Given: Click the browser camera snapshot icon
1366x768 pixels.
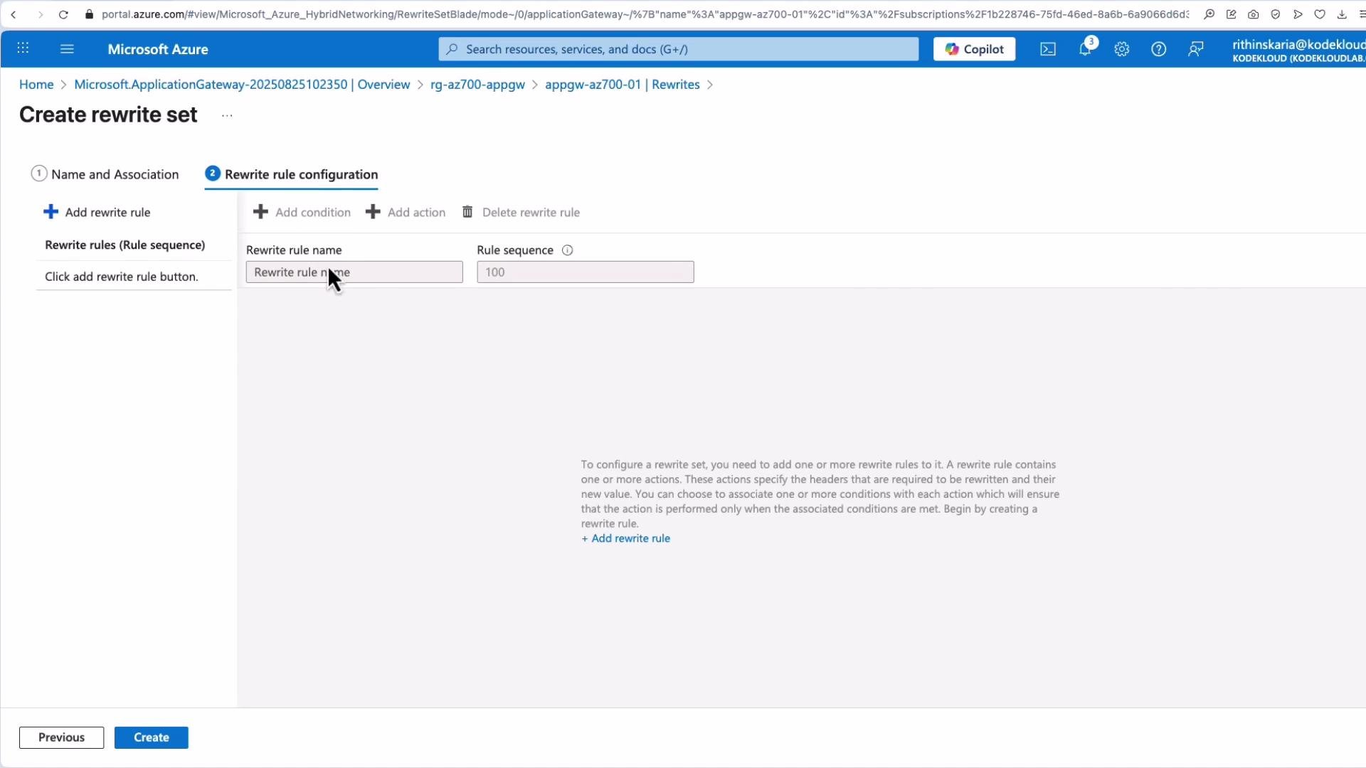Looking at the screenshot, I should pyautogui.click(x=1254, y=14).
